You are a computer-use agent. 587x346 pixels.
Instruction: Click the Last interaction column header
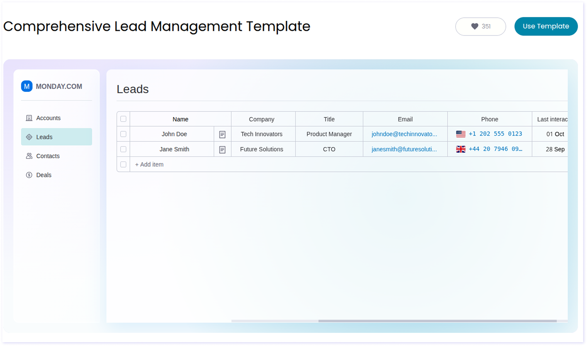point(550,119)
